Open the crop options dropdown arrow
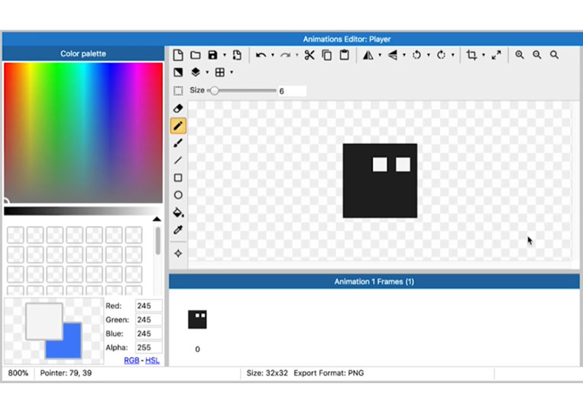Image resolution: width=583 pixels, height=413 pixels. pos(484,55)
